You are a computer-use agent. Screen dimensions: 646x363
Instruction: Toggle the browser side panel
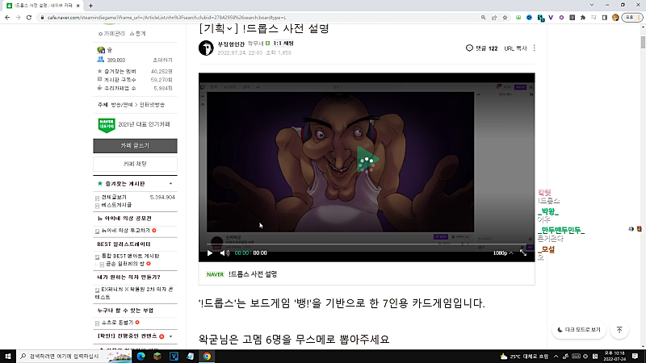(604, 17)
